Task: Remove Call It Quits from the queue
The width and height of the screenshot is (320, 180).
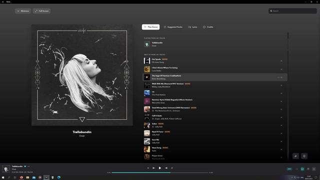Action: [x=281, y=117]
